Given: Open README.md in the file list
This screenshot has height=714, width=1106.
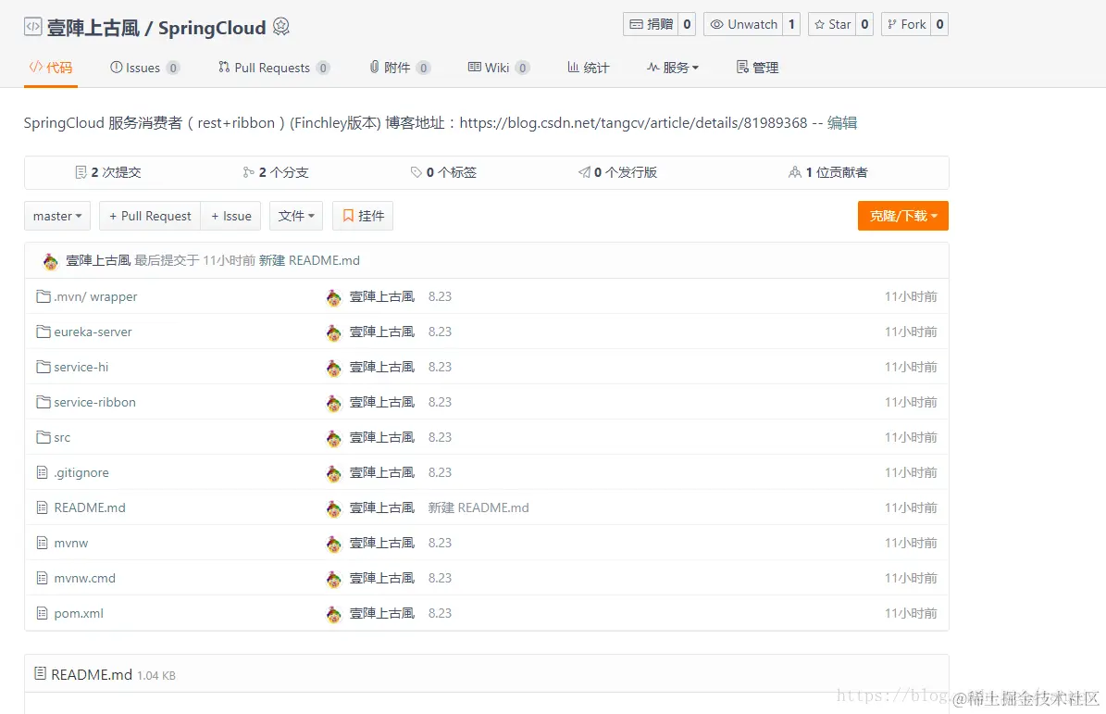Looking at the screenshot, I should click(90, 508).
